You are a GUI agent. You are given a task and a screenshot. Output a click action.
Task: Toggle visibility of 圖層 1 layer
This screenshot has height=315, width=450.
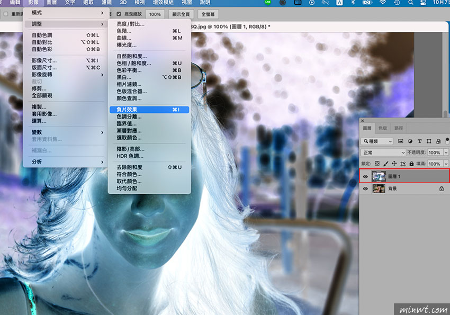(x=365, y=176)
